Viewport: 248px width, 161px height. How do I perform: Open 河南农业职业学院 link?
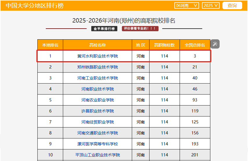(x=98, y=100)
